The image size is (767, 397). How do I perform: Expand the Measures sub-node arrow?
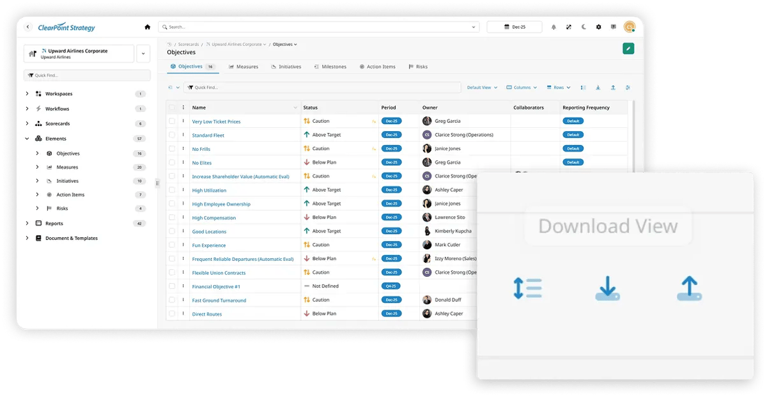(x=38, y=167)
